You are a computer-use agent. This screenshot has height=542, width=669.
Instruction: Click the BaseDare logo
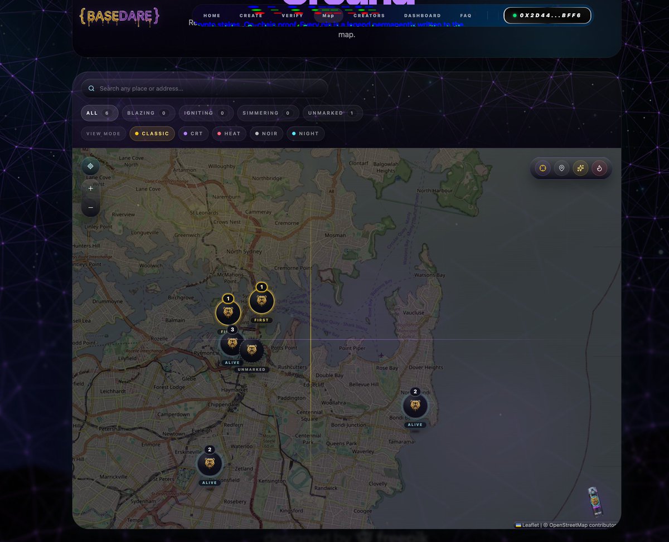click(119, 16)
